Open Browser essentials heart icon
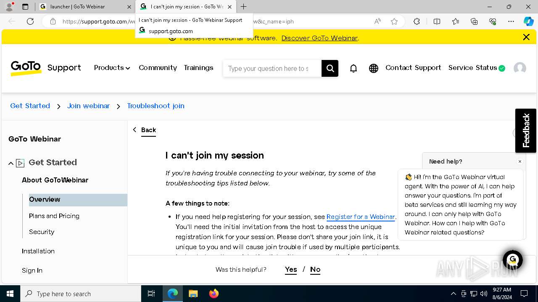The height and width of the screenshot is (302, 538). tap(493, 21)
